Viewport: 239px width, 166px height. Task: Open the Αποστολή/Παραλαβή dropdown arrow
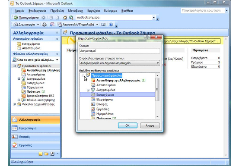(x=97, y=25)
